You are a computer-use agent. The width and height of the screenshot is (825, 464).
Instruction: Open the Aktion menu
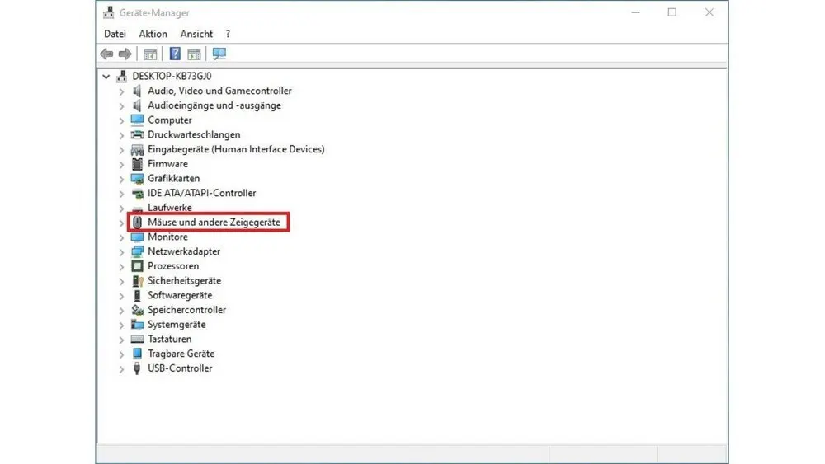(x=153, y=34)
